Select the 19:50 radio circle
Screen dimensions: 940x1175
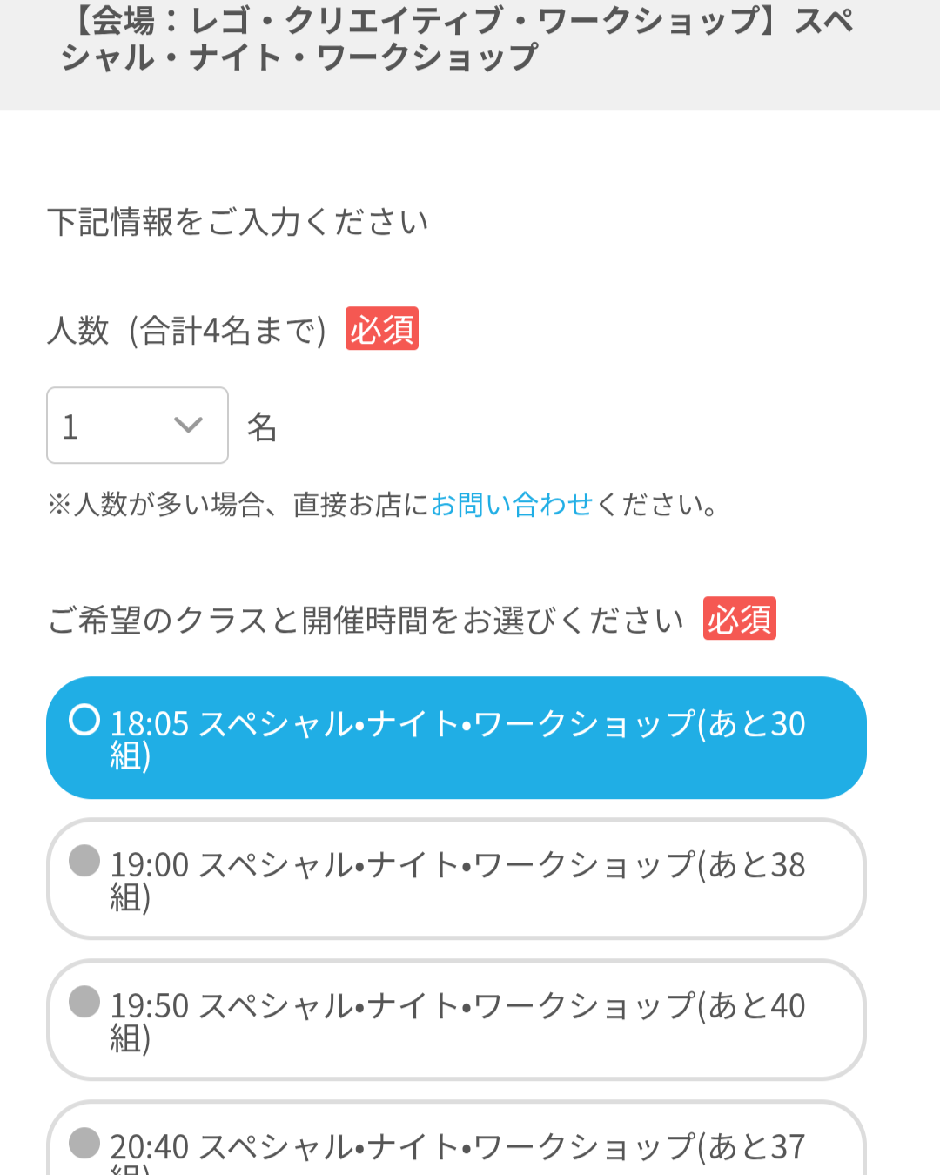[84, 1002]
